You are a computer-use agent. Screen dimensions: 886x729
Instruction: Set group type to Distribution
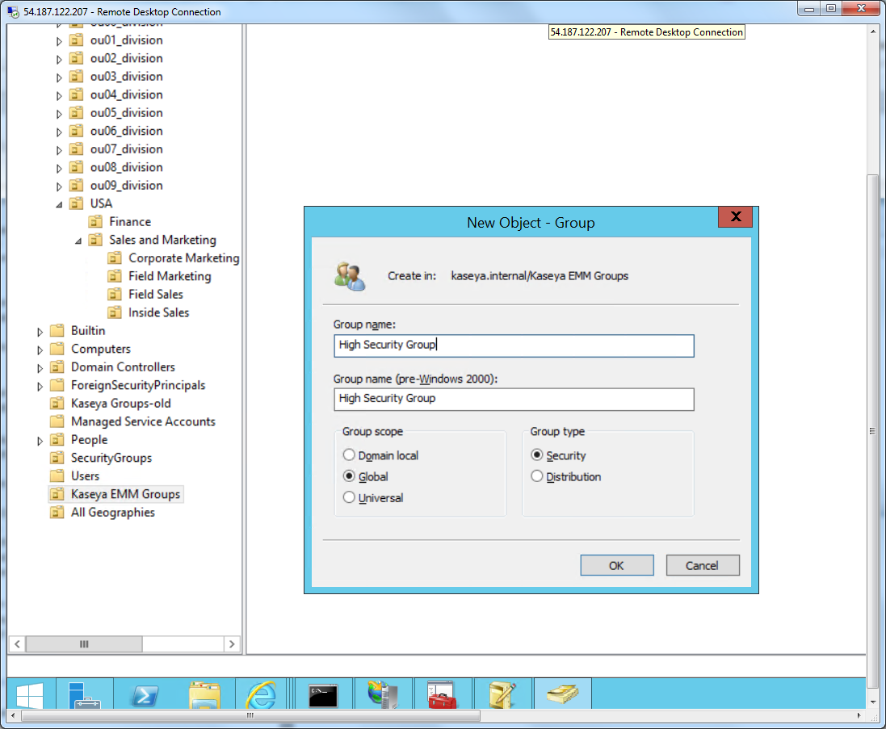coord(537,477)
